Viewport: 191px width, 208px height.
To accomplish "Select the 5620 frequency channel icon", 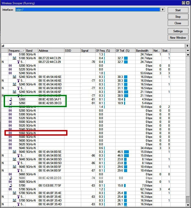I will click(x=10, y=144).
